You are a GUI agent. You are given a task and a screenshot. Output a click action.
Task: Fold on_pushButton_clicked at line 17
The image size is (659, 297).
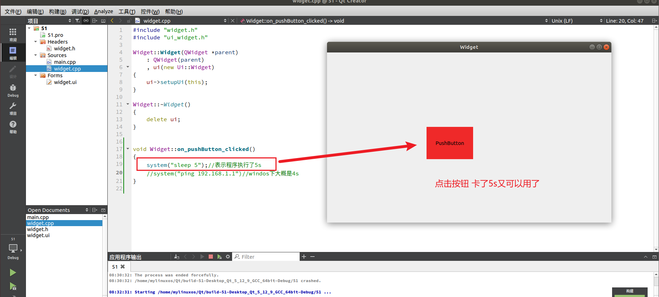pyautogui.click(x=128, y=149)
